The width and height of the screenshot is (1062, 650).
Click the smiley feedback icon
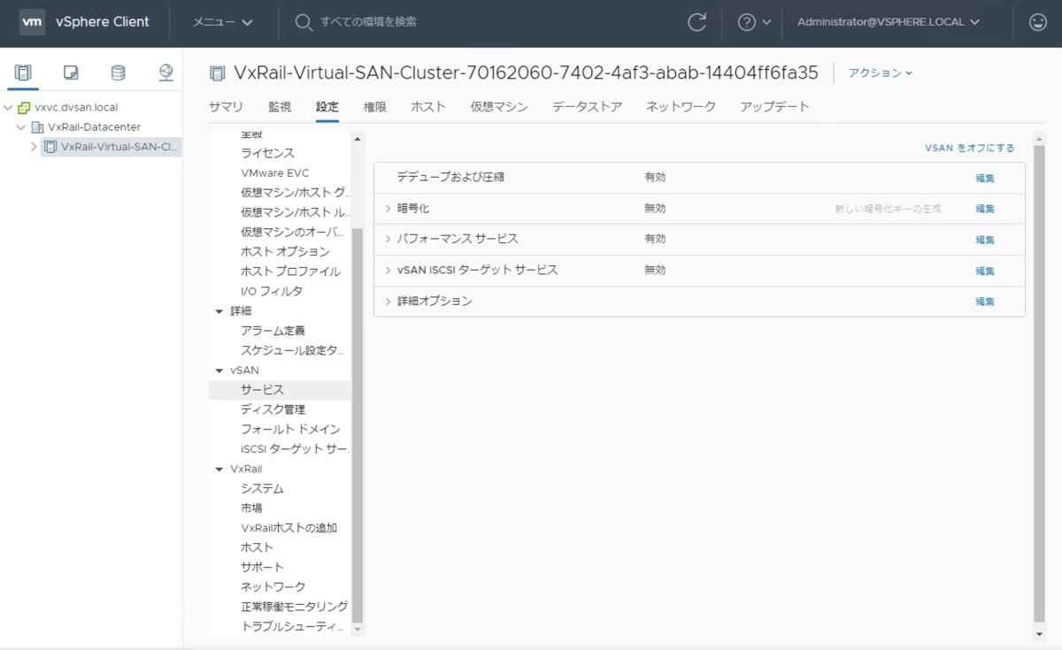(x=1038, y=22)
